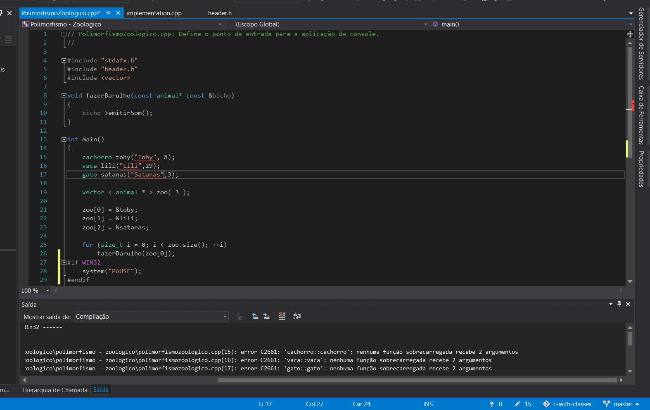Image resolution: width=650 pixels, height=410 pixels.
Task: Go to previous message in output
Action: (255, 316)
